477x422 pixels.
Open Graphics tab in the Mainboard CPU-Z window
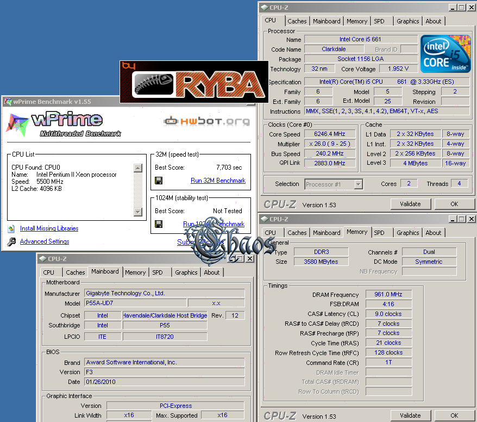pyautogui.click(x=186, y=272)
